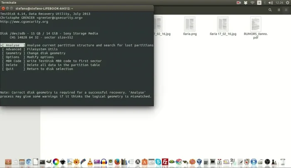Open the Bluetooth indicator
Viewport: 291px width, 168px height.
tap(265, 2)
